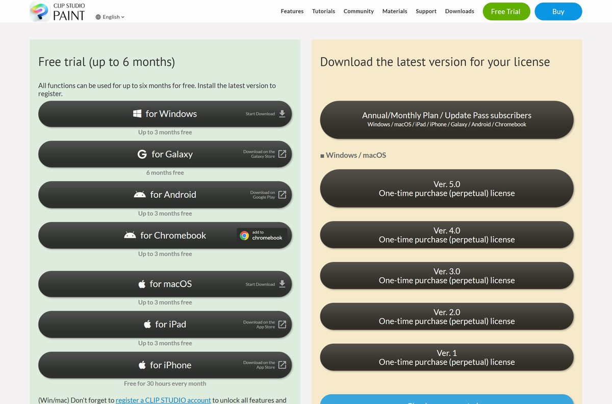
Task: Select Annual/Monthly Plan / Update Pass subscribers button
Action: (447, 119)
